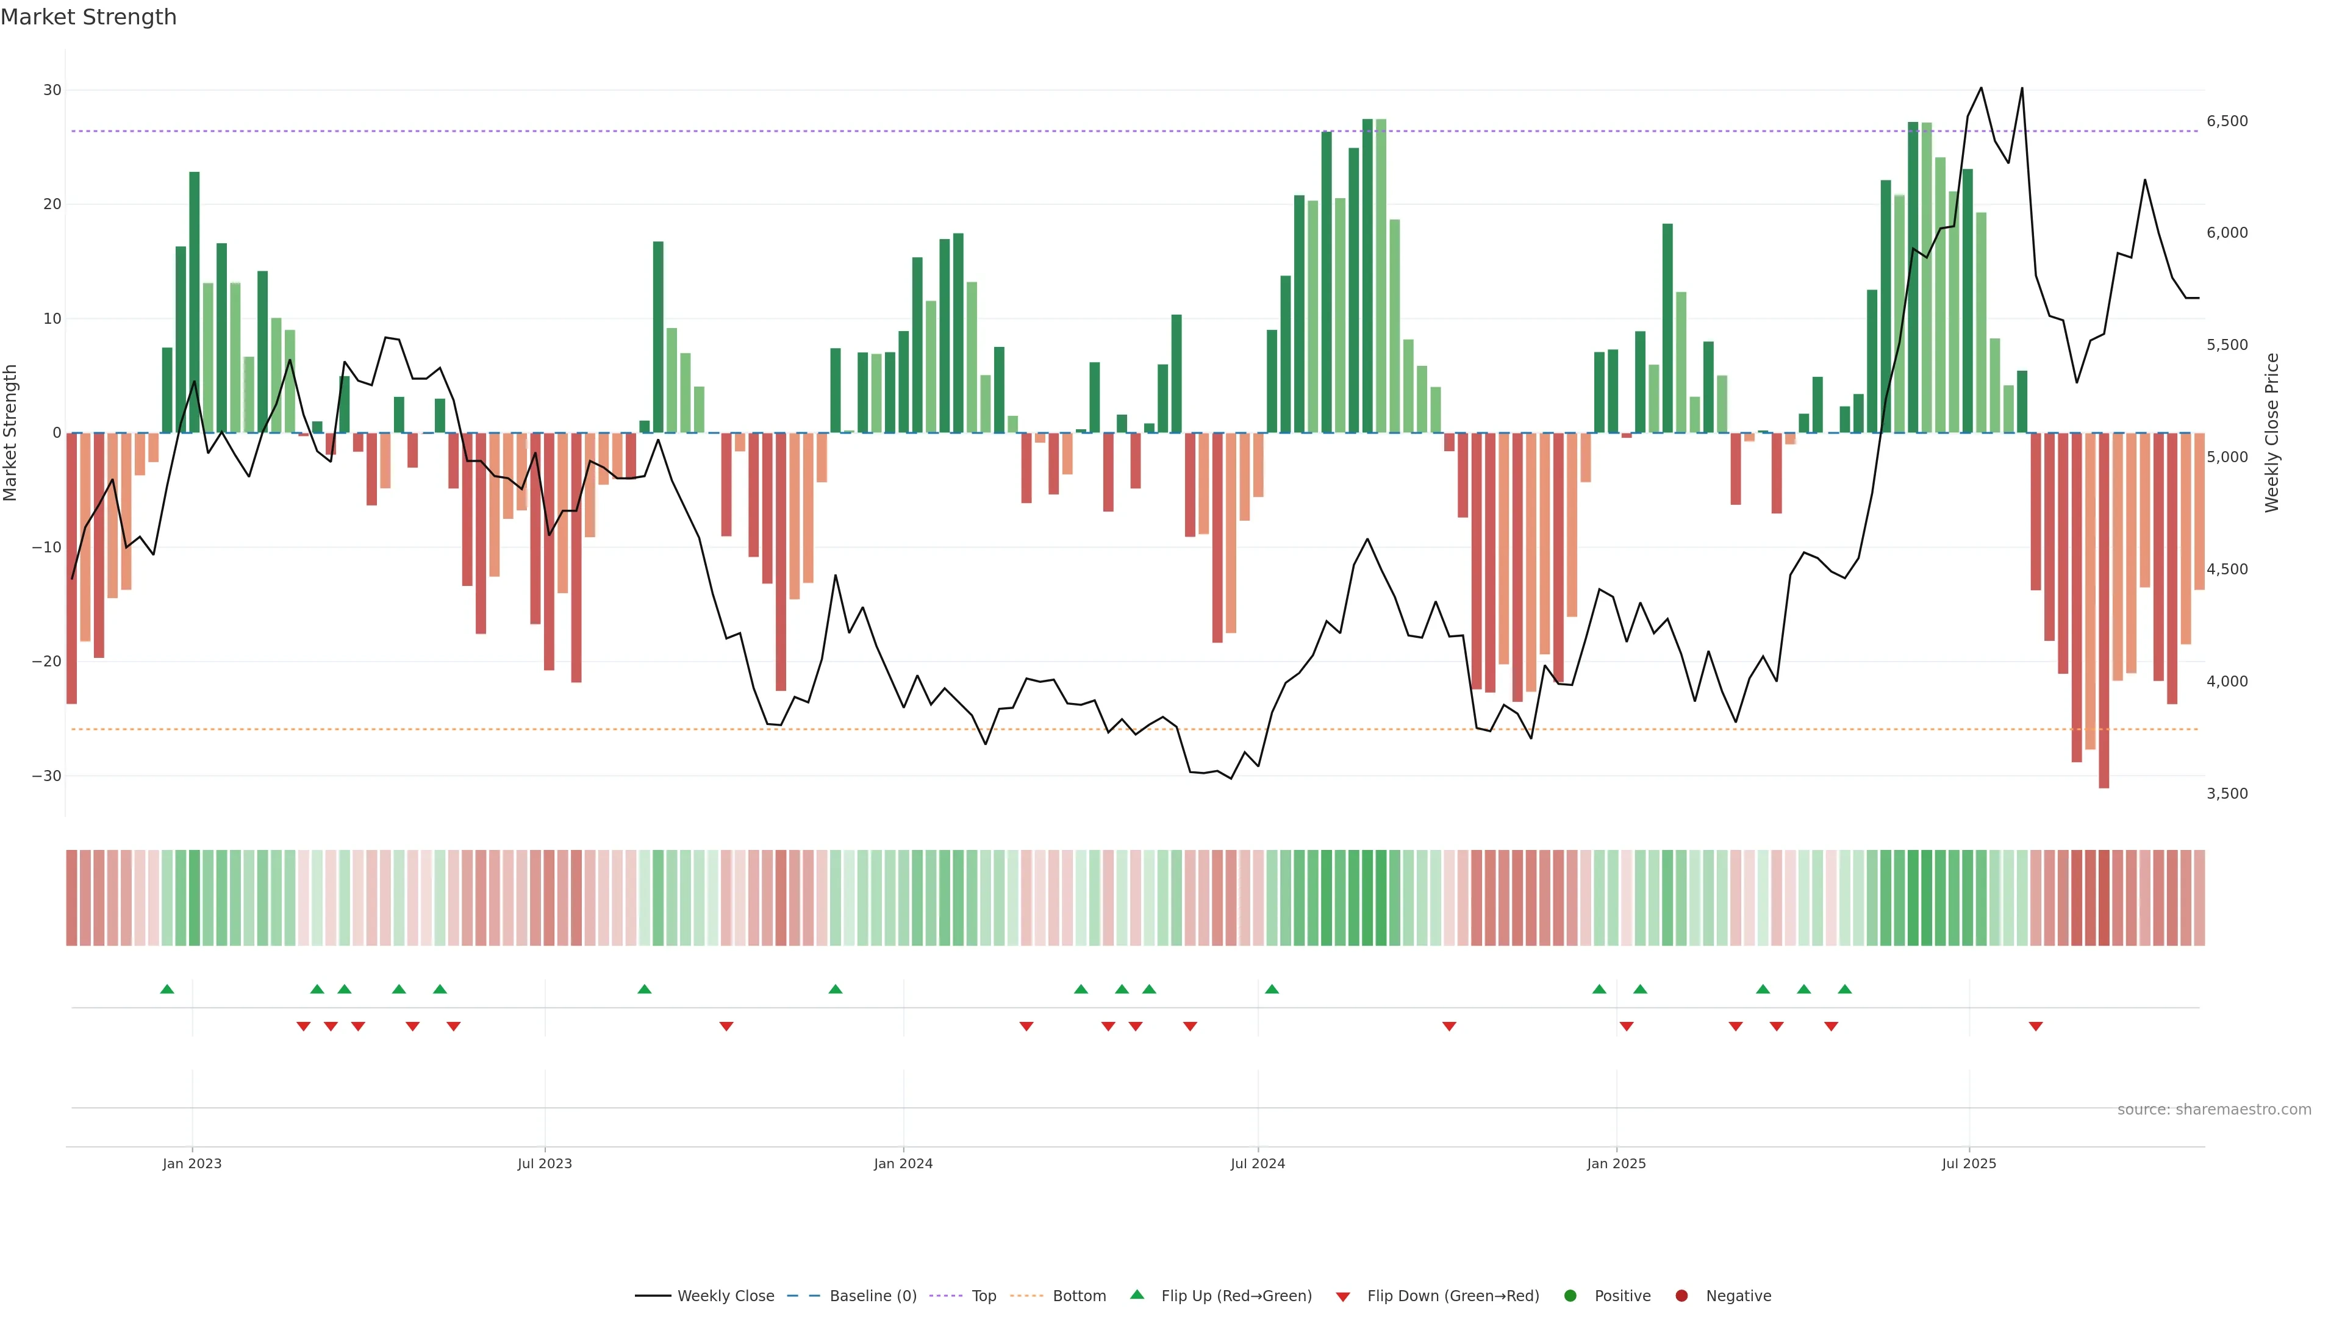
Task: Click the rightmost red flip-down triangle marker
Action: coord(2036,1026)
